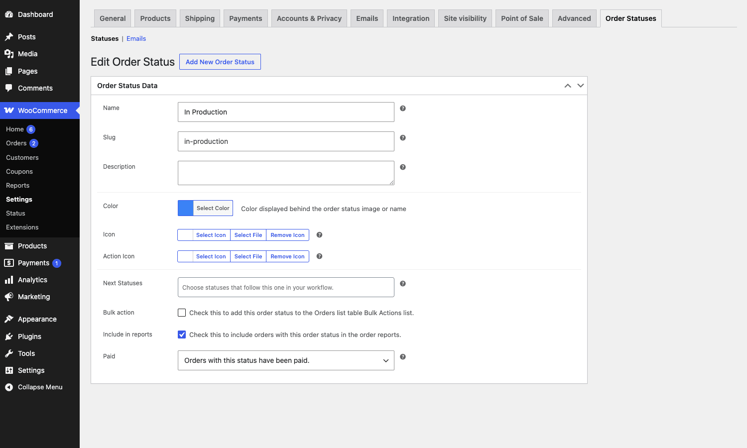The width and height of the screenshot is (747, 448).
Task: Click the Pages sidebar icon
Action: (9, 71)
